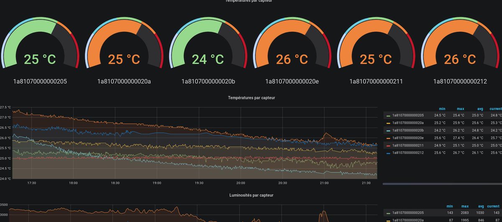Click the 27.5 °C y-axis label
This screenshot has height=222, width=502.
5,107
